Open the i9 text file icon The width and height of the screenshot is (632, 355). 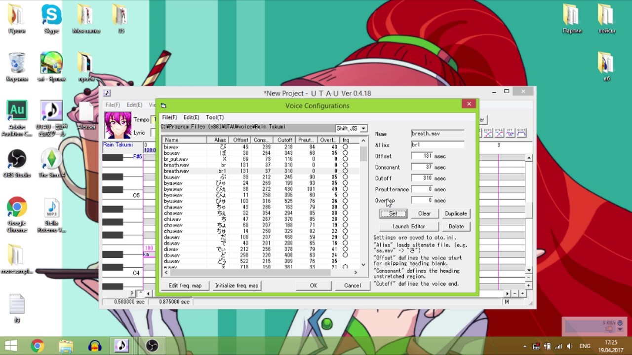(17, 308)
